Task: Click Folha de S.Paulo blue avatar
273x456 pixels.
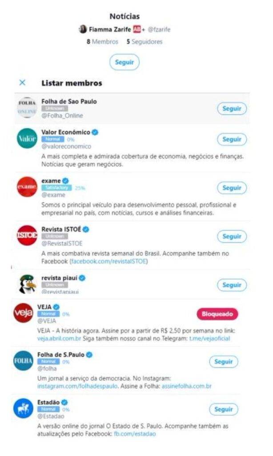Action: click(x=23, y=361)
